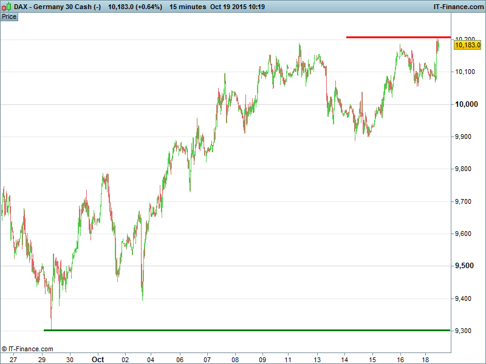This screenshot has width=486, height=364.
Task: Click the Oct label on the date axis
Action: tap(98, 359)
